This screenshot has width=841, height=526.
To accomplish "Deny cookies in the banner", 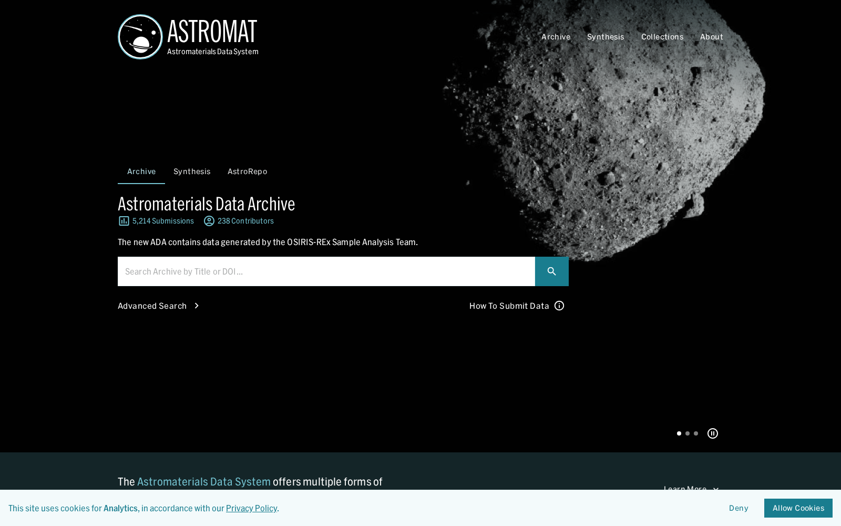I will click(x=739, y=508).
